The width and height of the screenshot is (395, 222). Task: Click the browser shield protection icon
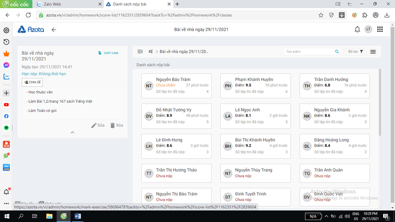point(331,15)
